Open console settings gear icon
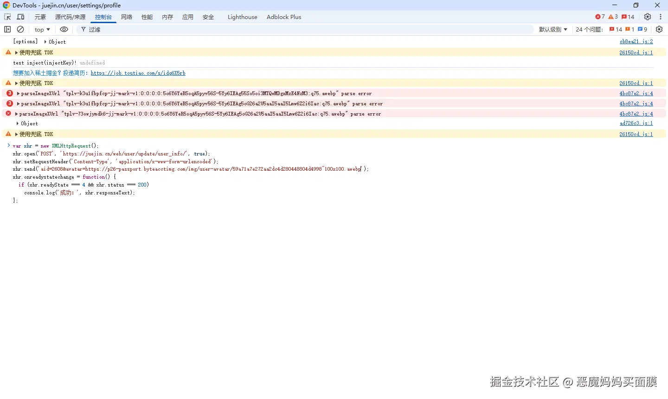 (x=659, y=29)
